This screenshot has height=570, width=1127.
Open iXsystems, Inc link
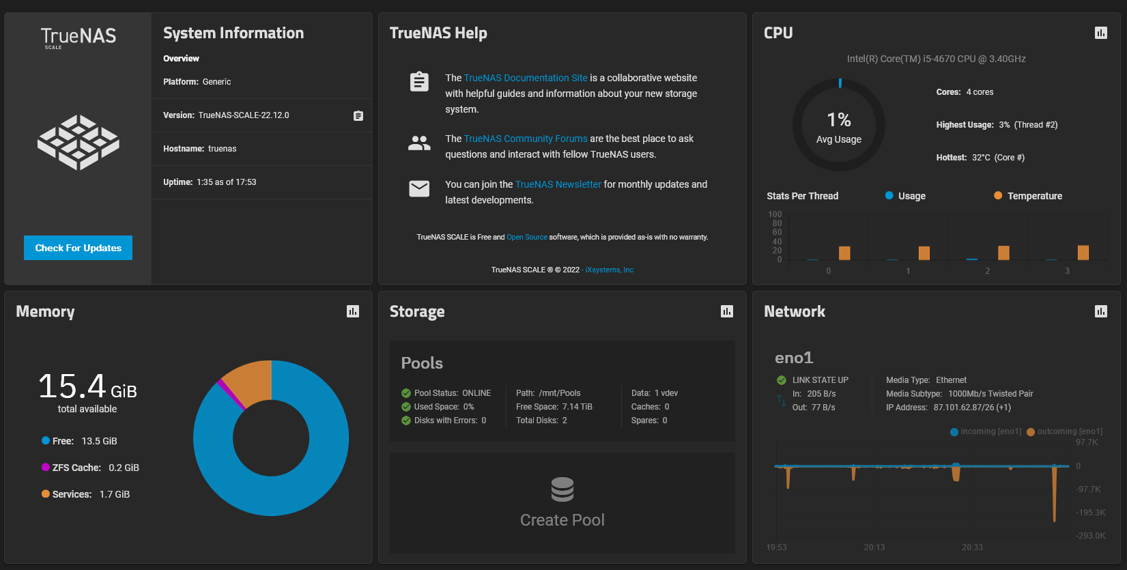click(610, 270)
